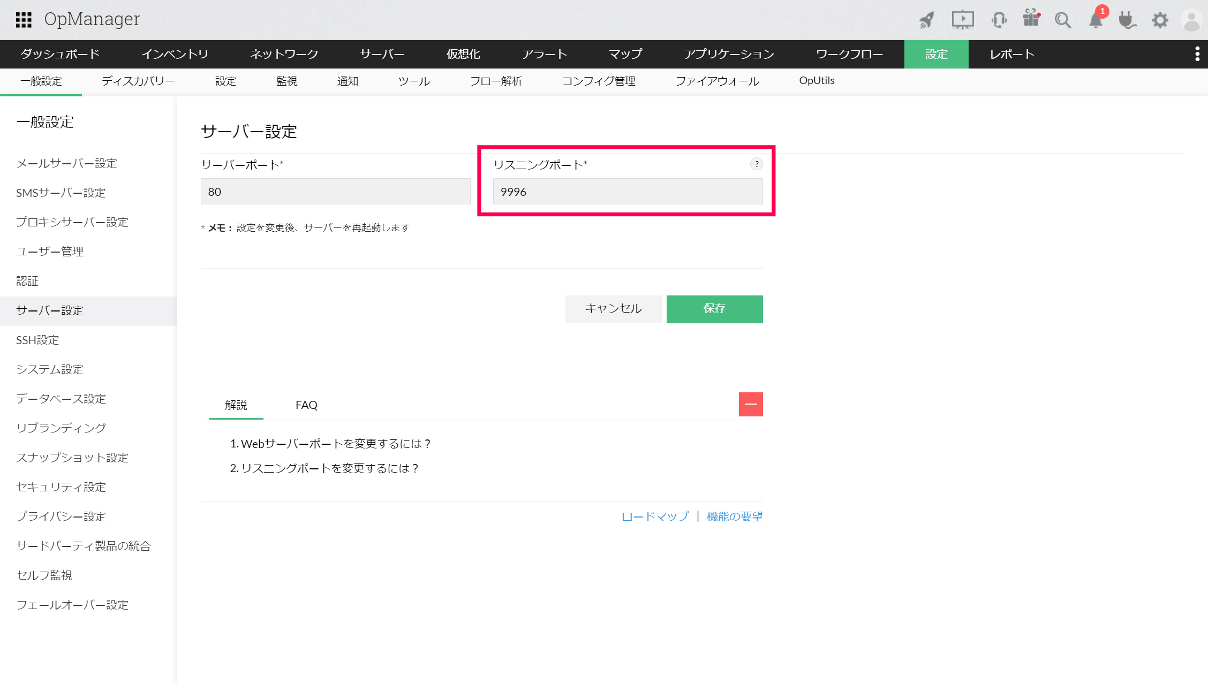Switch to the FAQ tab

point(306,405)
